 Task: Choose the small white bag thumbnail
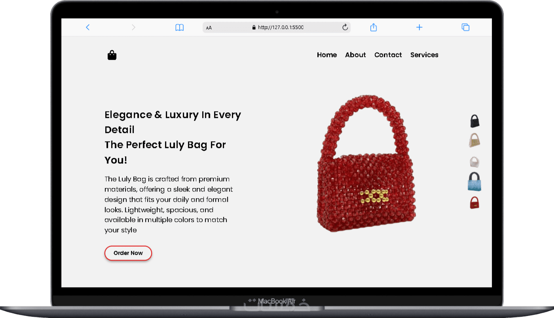click(474, 162)
